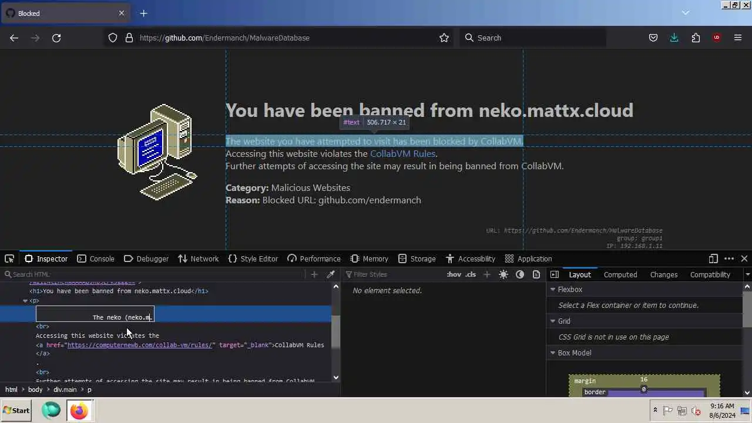Select the Changes sidebar tab
The height and width of the screenshot is (423, 752).
point(664,274)
